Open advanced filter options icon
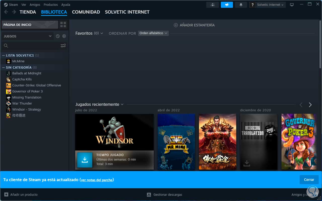 [63, 45]
